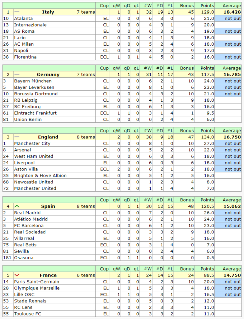Click the Average header in England table
244x319 pixels.
(232, 131)
